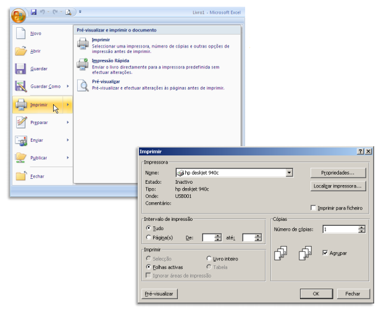Click the round Office button

coord(19,14)
